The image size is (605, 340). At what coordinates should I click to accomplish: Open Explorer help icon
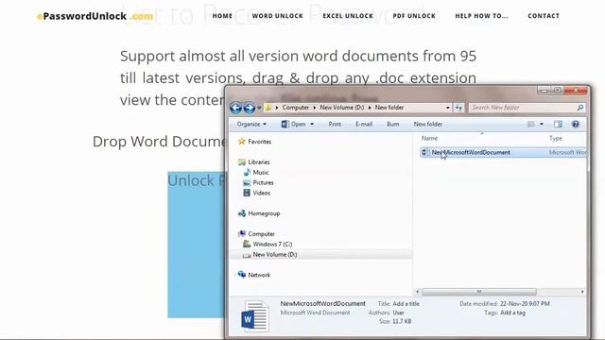576,124
